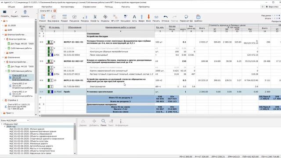The image size is (281, 158).
Task: Toggle status boxes on 01.7.03.04-0001 row
Action: (x=50, y=86)
